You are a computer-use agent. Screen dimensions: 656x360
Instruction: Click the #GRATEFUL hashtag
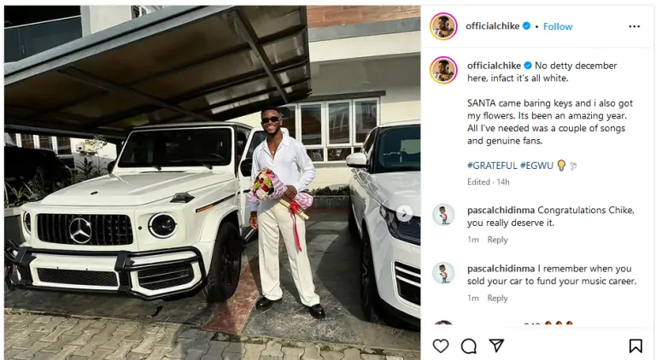click(x=492, y=165)
